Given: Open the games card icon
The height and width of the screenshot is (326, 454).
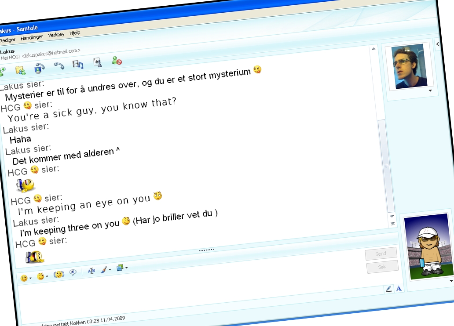Looking at the screenshot, I should click(98, 62).
